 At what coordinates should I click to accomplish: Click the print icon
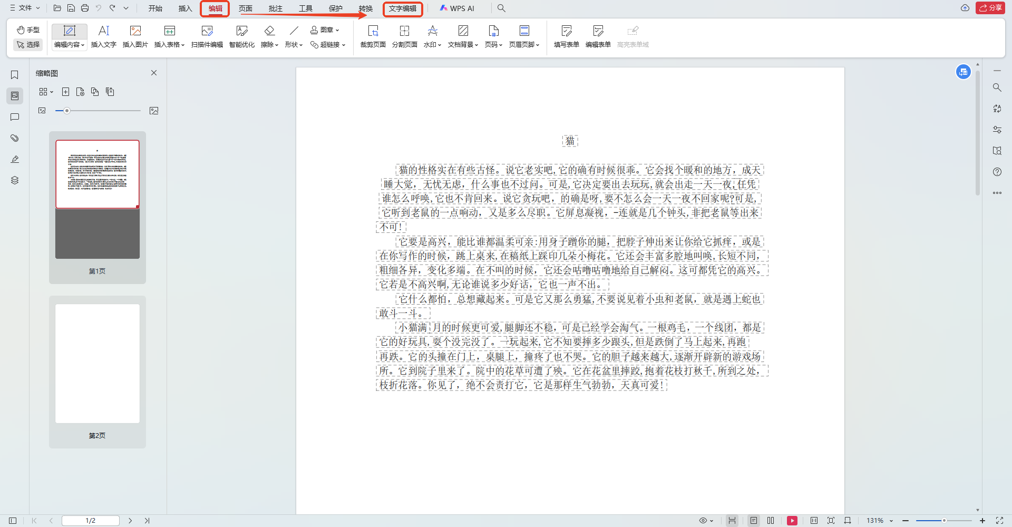click(x=85, y=8)
